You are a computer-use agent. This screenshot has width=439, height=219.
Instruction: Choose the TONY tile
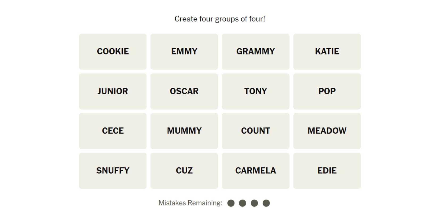(255, 91)
